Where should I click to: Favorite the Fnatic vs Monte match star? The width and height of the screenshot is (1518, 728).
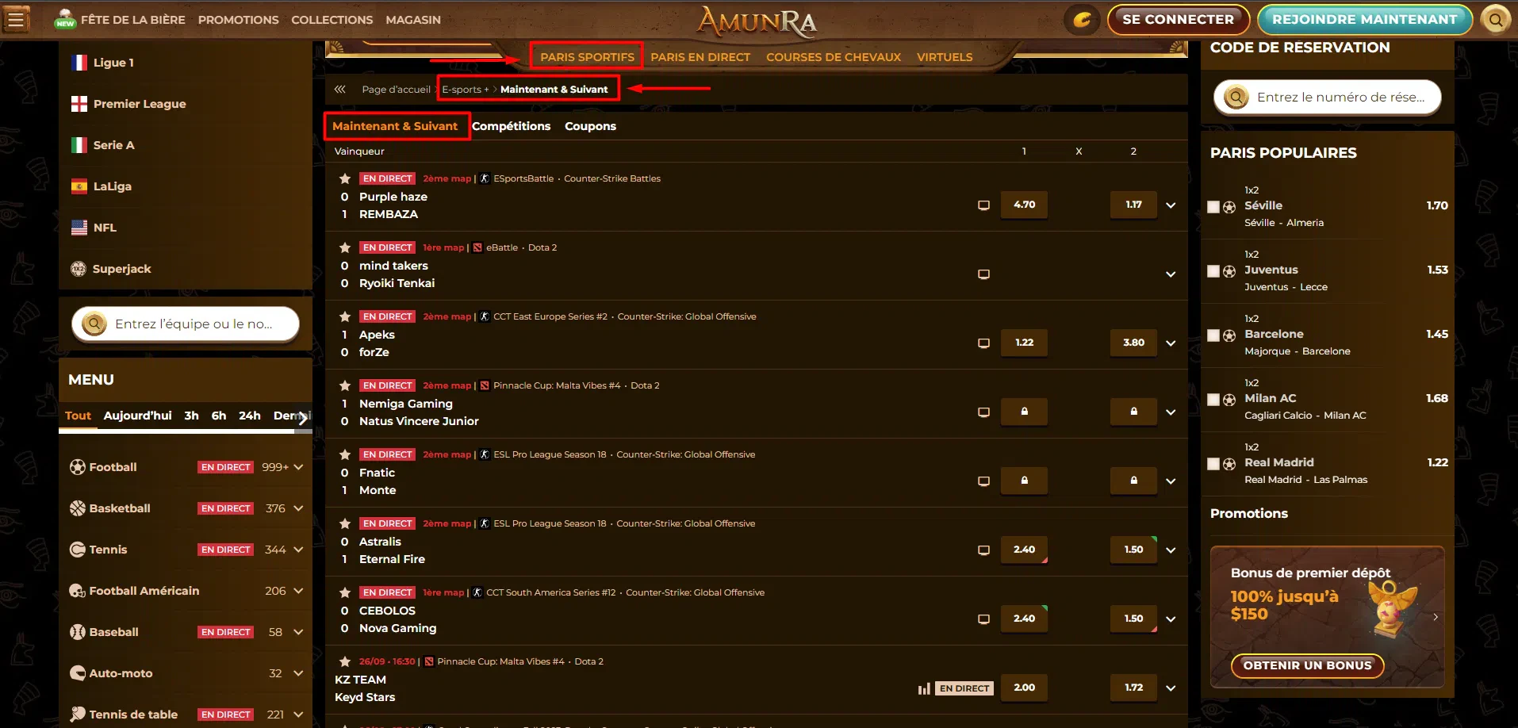[x=345, y=455]
